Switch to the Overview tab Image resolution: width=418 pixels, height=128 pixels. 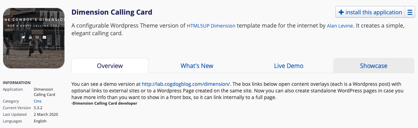(110, 66)
